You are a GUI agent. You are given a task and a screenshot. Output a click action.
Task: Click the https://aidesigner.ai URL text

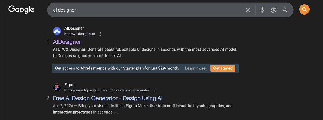tap(79, 34)
